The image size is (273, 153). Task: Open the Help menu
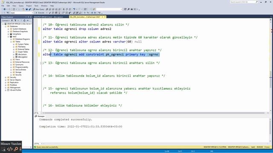click(52, 6)
